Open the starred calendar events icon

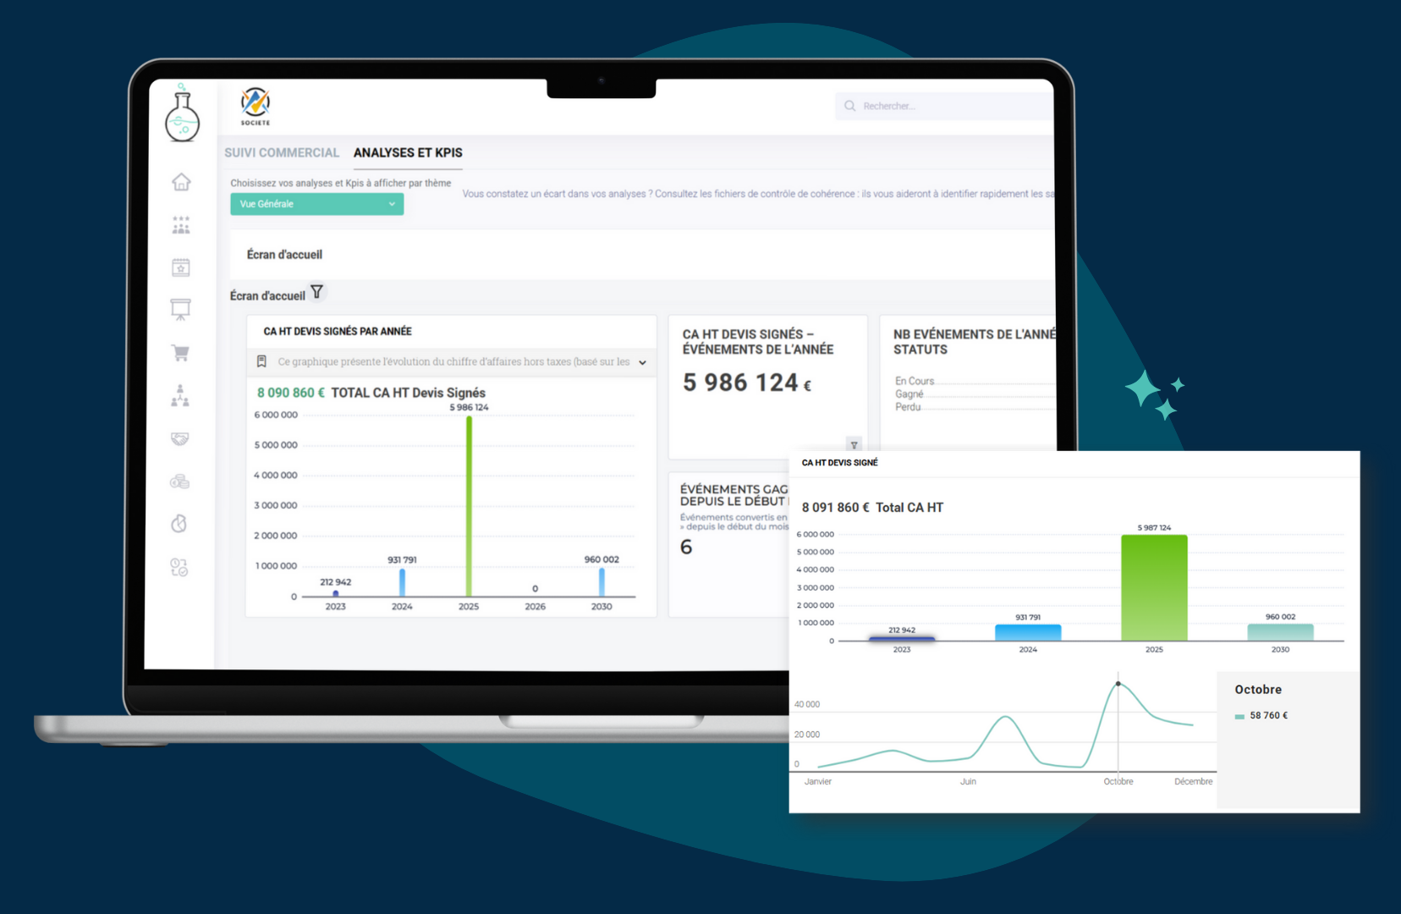point(181,267)
